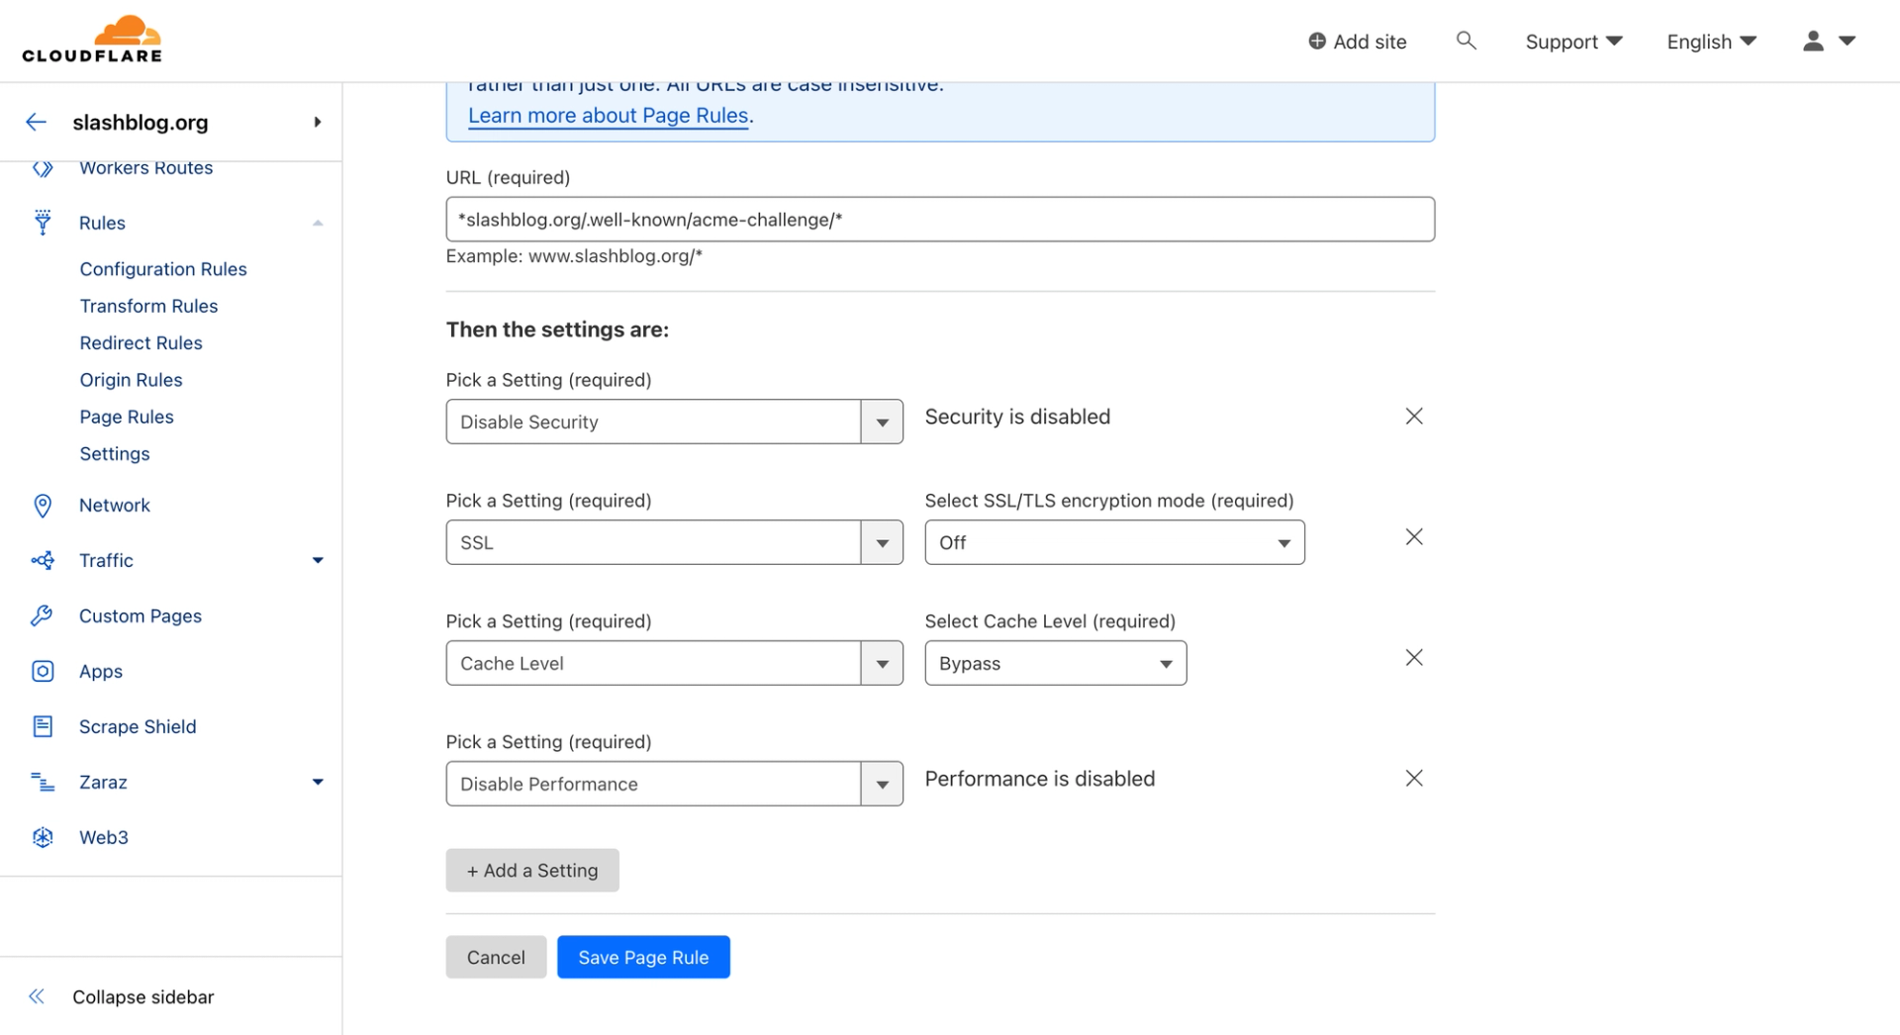The image size is (1900, 1035).
Task: Collapse the Rules sidebar section
Action: tap(318, 223)
